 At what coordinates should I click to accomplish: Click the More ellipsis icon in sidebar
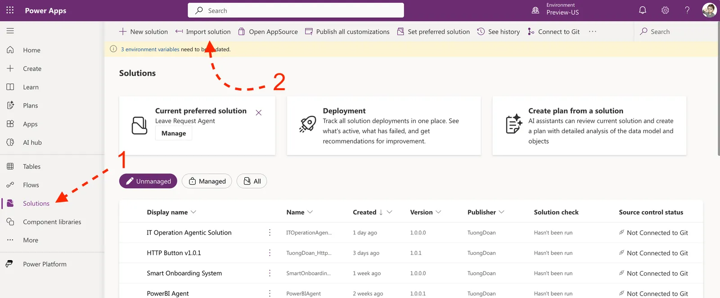pos(10,240)
